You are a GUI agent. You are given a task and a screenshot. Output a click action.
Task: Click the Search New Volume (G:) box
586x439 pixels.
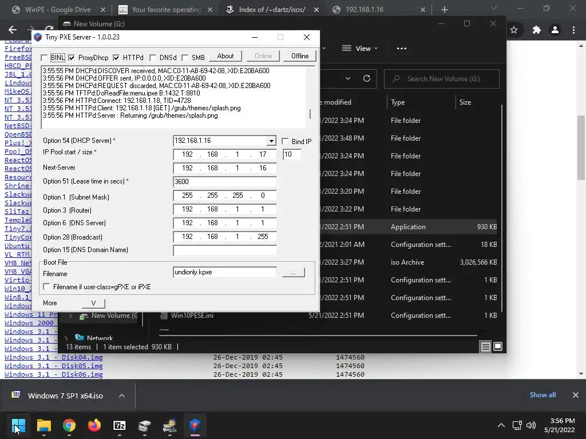pyautogui.click(x=442, y=79)
